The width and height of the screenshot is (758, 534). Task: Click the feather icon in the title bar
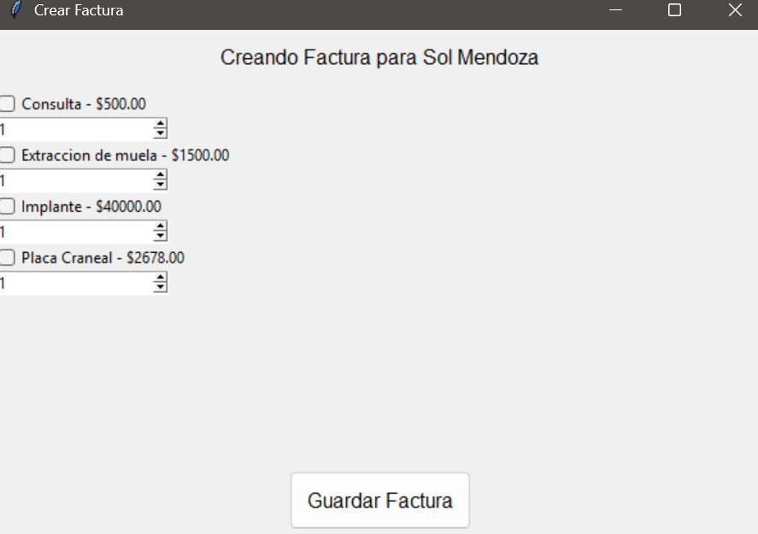pos(15,11)
